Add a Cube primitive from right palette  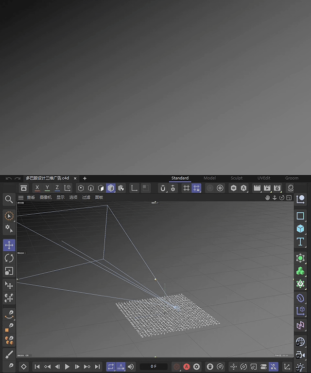[300, 229]
